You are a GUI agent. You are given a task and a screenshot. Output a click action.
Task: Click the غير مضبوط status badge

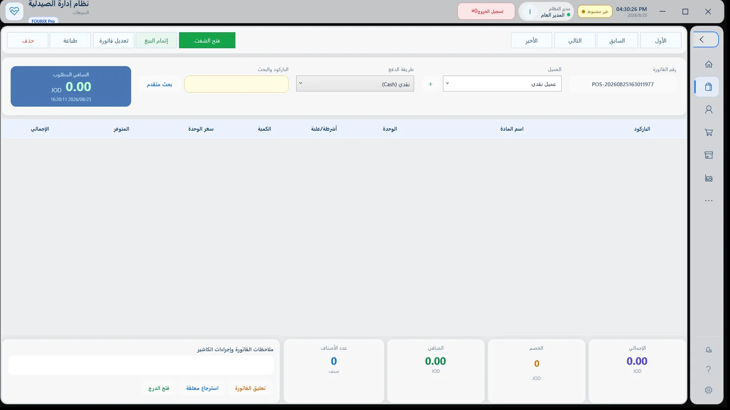(x=595, y=11)
